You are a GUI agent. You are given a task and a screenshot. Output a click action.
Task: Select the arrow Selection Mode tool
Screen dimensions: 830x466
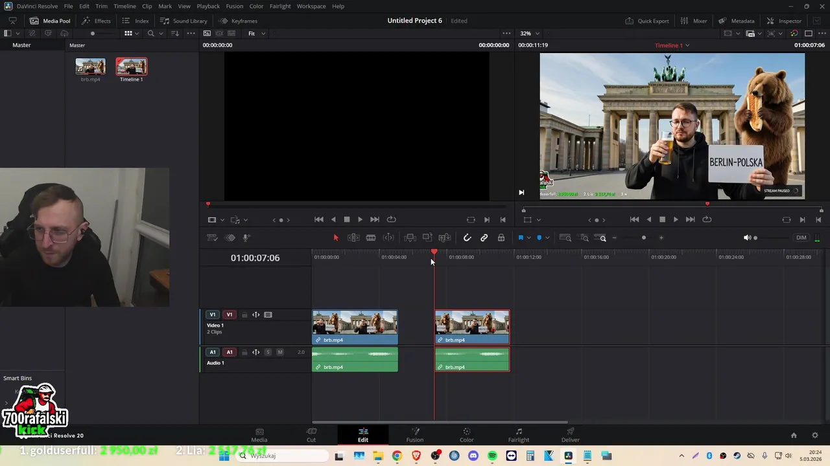click(336, 238)
